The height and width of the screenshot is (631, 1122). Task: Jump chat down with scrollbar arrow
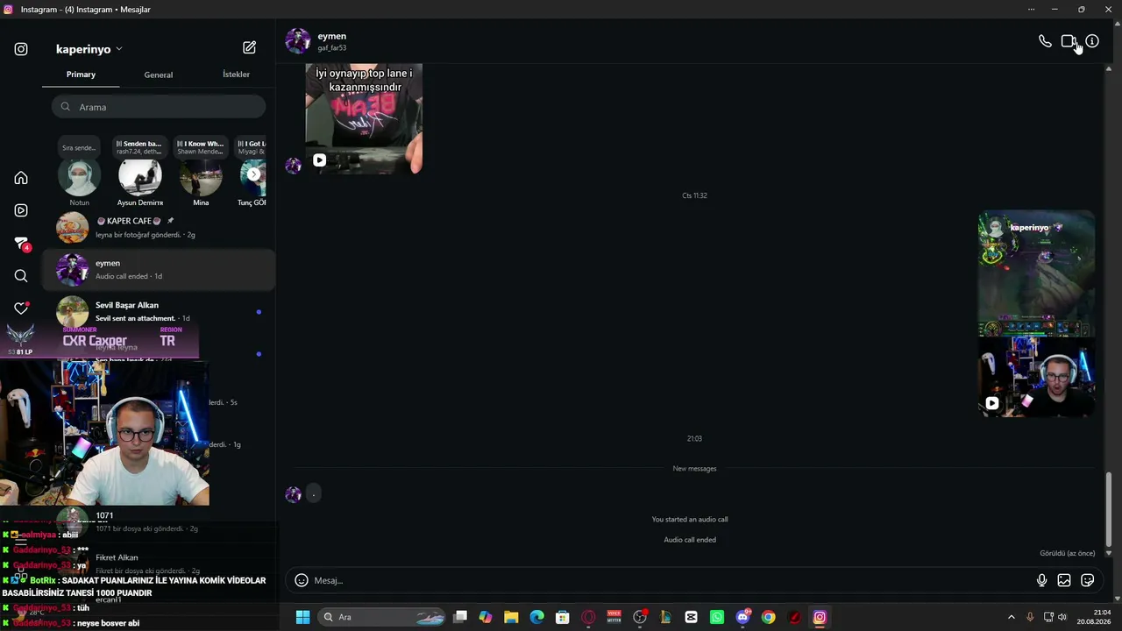[1109, 553]
